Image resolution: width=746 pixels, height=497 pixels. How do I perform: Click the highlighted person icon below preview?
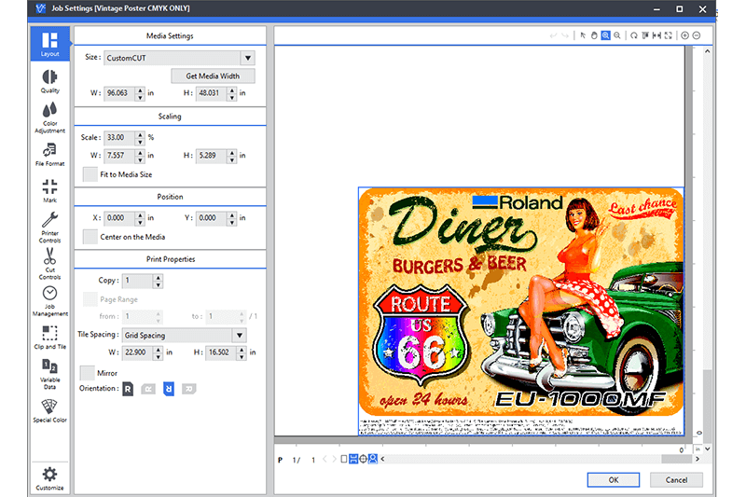pyautogui.click(x=372, y=459)
